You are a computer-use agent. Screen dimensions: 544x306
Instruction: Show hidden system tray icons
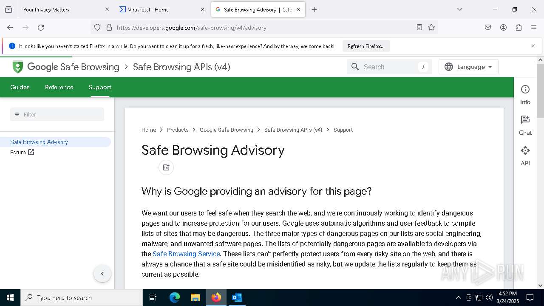pos(458,297)
